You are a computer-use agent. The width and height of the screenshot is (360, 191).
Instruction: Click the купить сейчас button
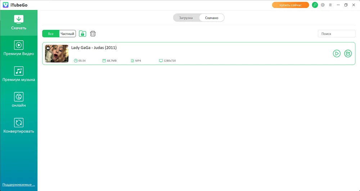tap(290, 5)
